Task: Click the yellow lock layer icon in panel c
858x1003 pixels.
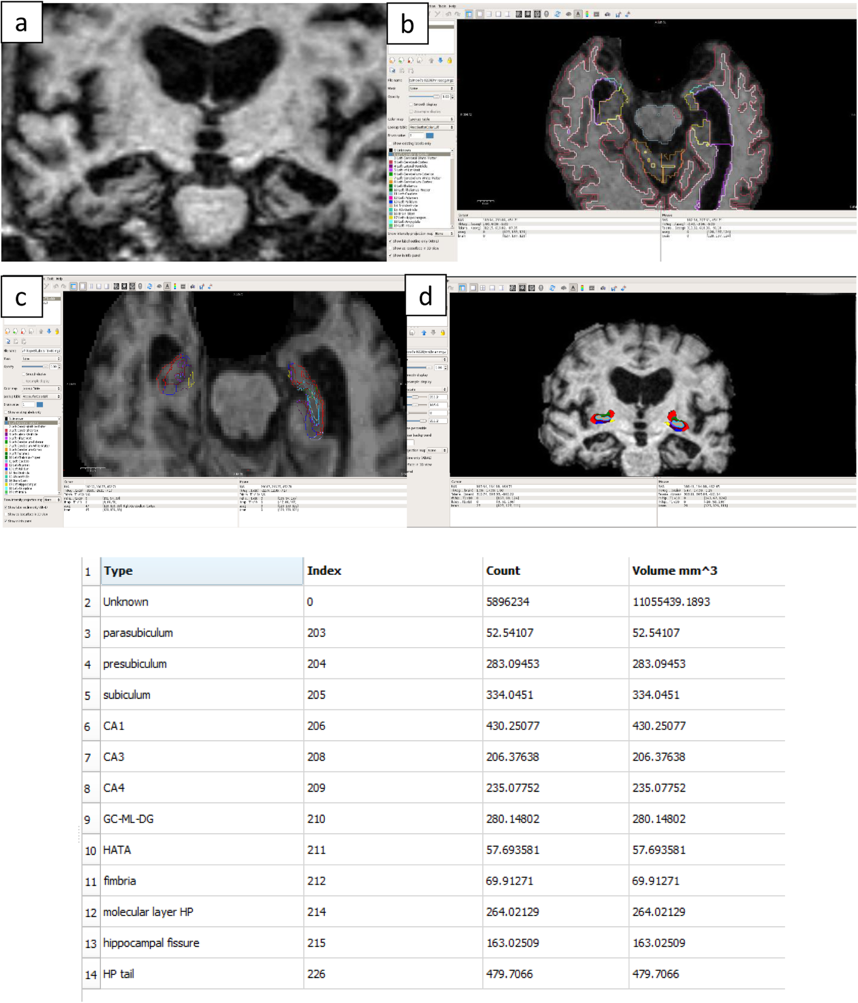Action: tap(57, 332)
